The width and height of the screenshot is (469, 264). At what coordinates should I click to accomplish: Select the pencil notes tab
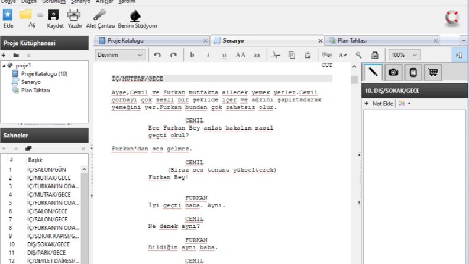click(x=373, y=72)
